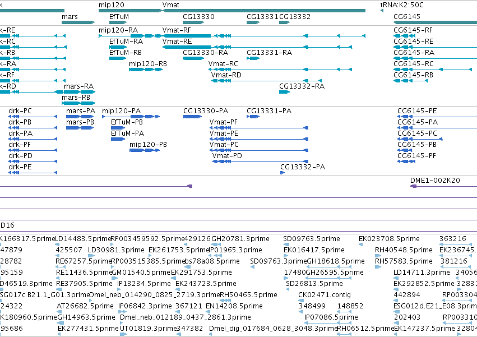
Task: Click the IP07086.5prime EST label
Action: [x=331, y=317]
